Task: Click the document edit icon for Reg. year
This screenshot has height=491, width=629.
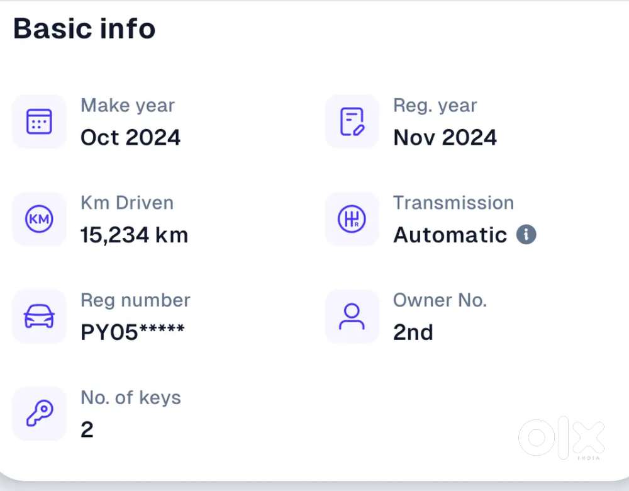Action: coord(352,121)
